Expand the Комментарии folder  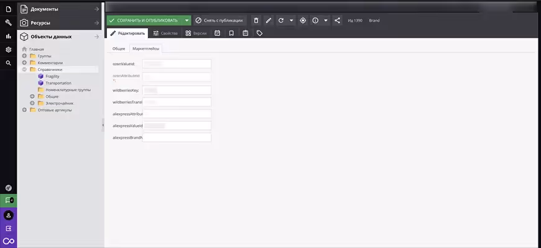tap(24, 63)
